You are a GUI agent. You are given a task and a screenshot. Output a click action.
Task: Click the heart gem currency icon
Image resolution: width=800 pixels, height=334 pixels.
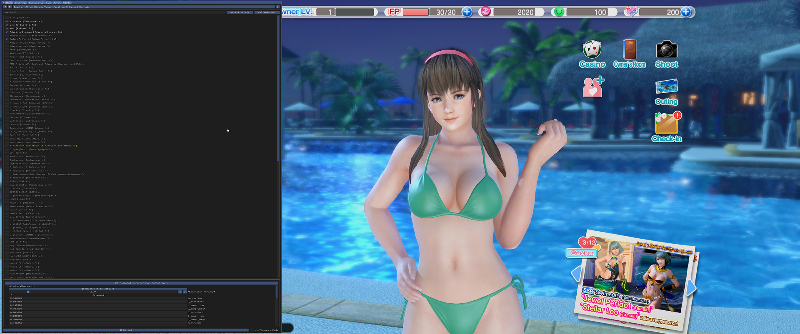631,12
